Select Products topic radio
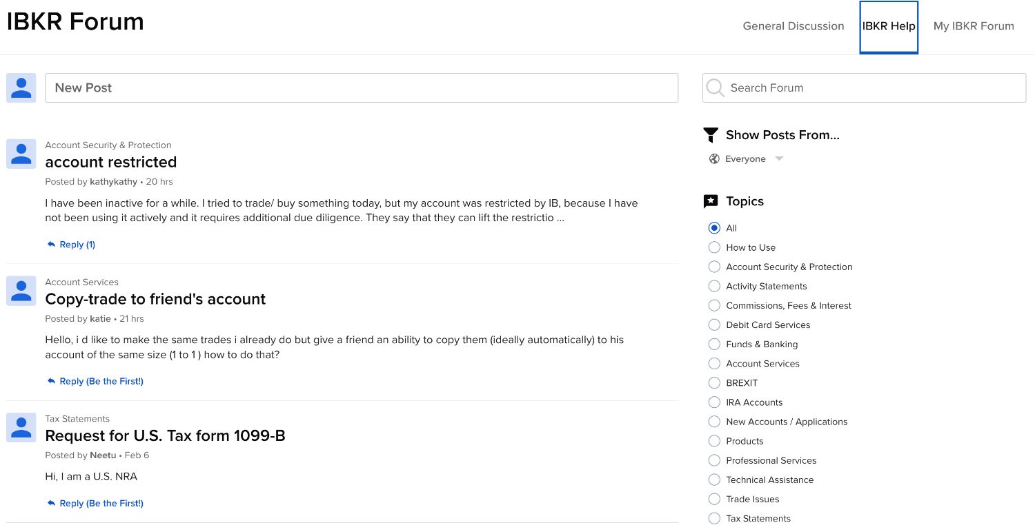Screen dimensions: 1035x525 pyautogui.click(x=714, y=441)
